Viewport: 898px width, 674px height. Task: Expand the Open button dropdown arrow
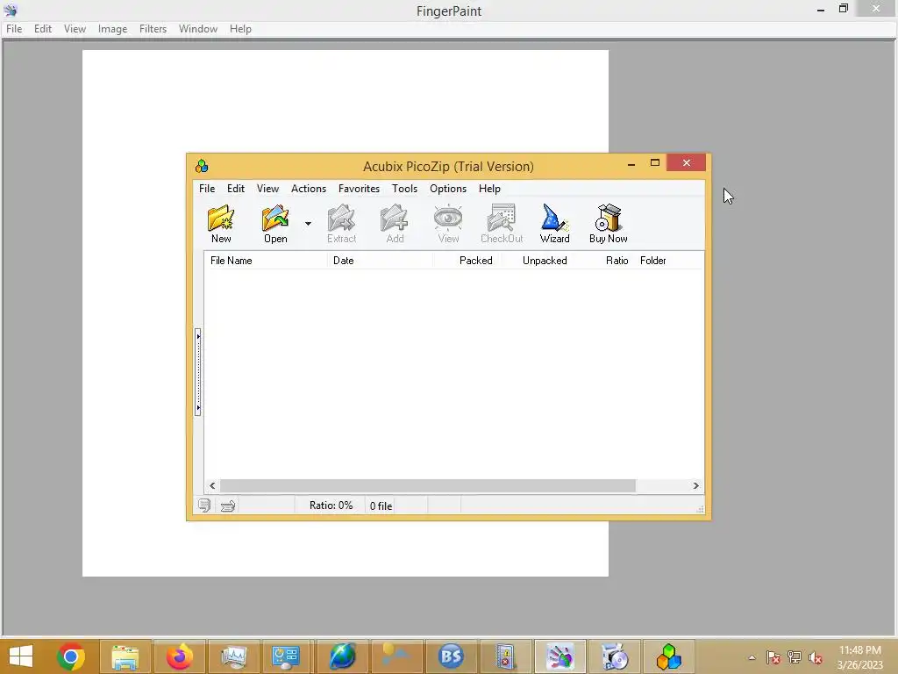308,224
